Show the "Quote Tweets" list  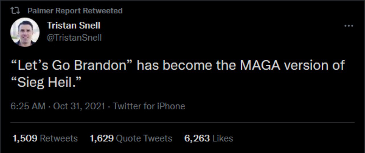[145, 138]
